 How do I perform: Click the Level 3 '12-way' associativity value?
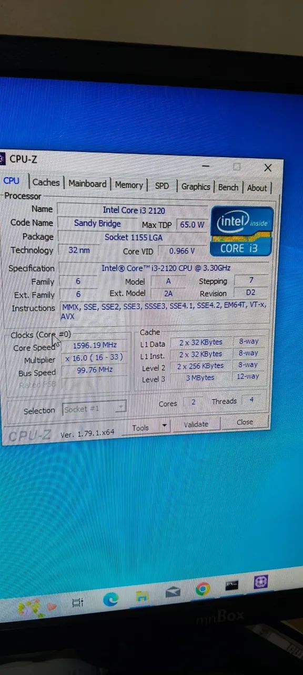[x=247, y=376]
